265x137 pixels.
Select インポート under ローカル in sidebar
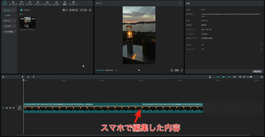point(8,15)
